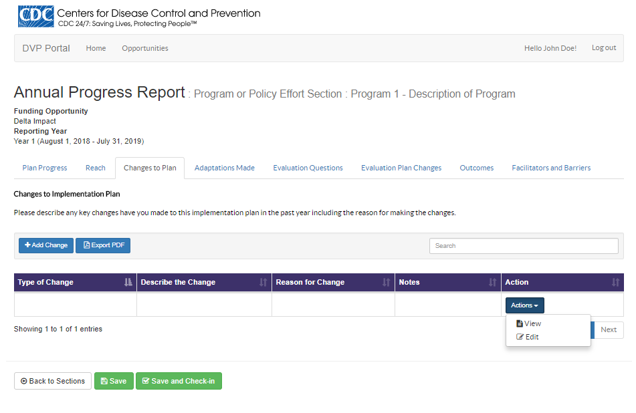Click the CDC logo icon

pos(36,16)
